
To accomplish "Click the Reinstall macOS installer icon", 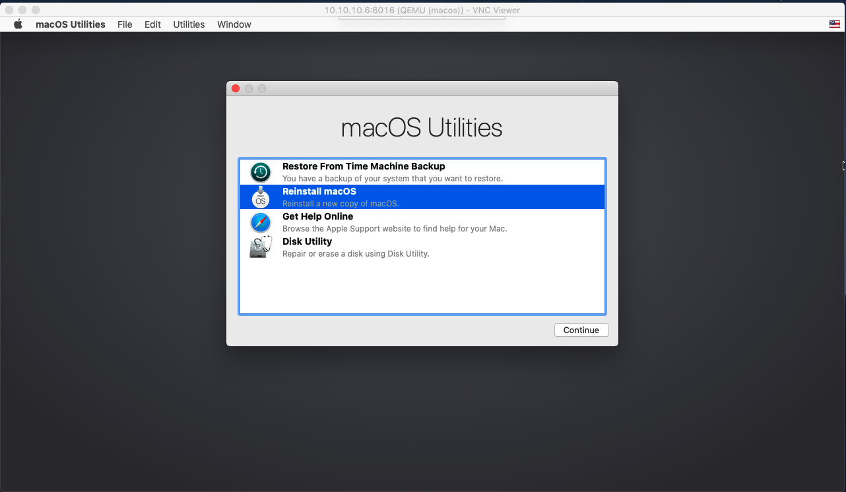I will click(x=261, y=197).
